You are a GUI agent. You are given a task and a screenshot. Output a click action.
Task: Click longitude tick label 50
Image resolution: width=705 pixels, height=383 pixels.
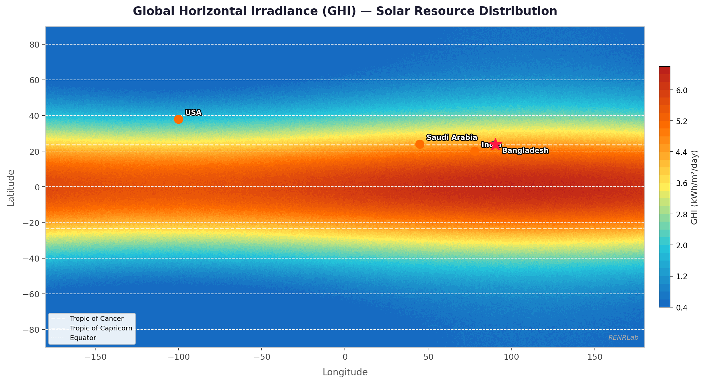pyautogui.click(x=428, y=357)
